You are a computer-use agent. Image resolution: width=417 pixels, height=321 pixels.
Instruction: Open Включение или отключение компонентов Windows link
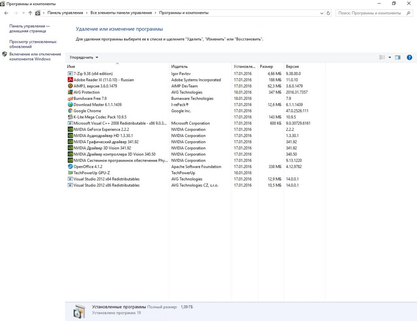[35, 57]
